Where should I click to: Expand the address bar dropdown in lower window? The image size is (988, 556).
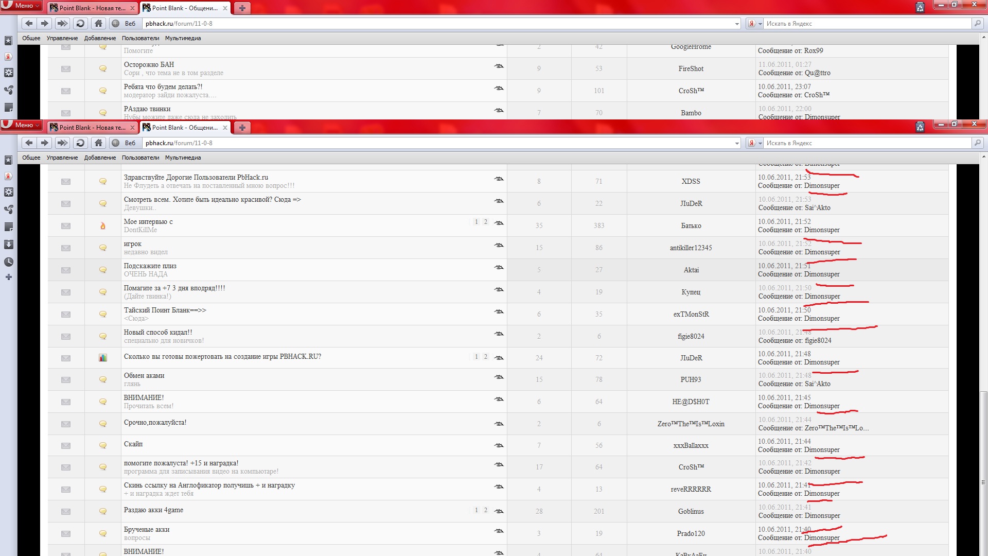(x=737, y=143)
